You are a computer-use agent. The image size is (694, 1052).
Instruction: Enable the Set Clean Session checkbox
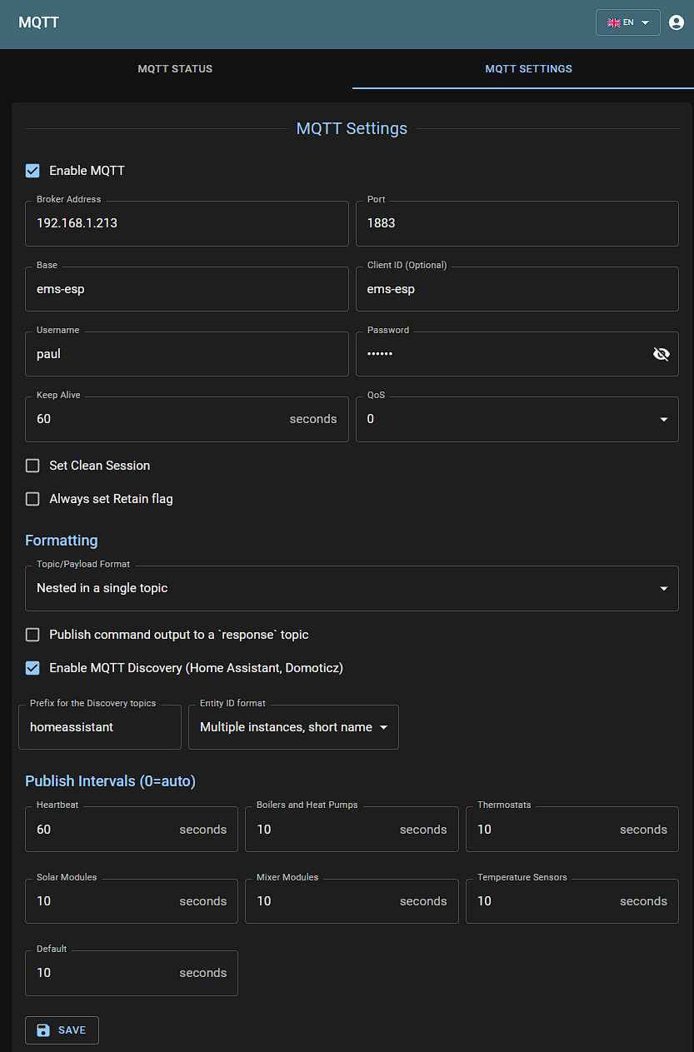pos(32,466)
